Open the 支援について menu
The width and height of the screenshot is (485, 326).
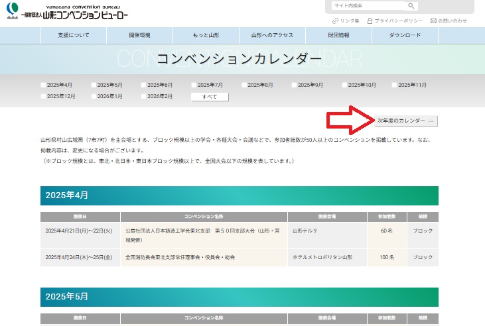pos(73,35)
